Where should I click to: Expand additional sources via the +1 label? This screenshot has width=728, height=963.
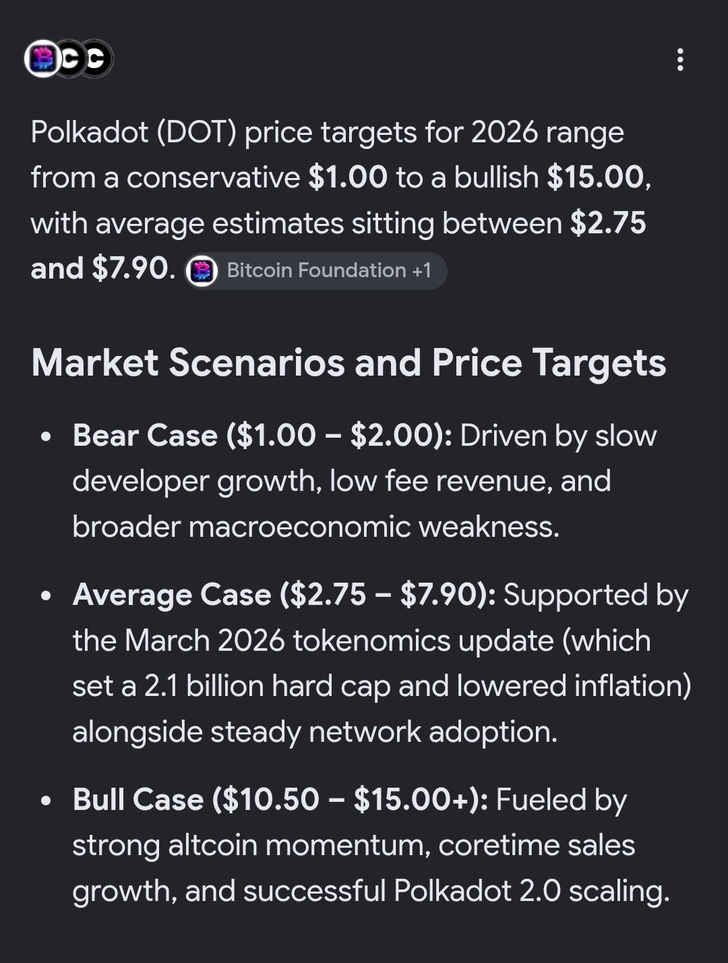point(421,270)
